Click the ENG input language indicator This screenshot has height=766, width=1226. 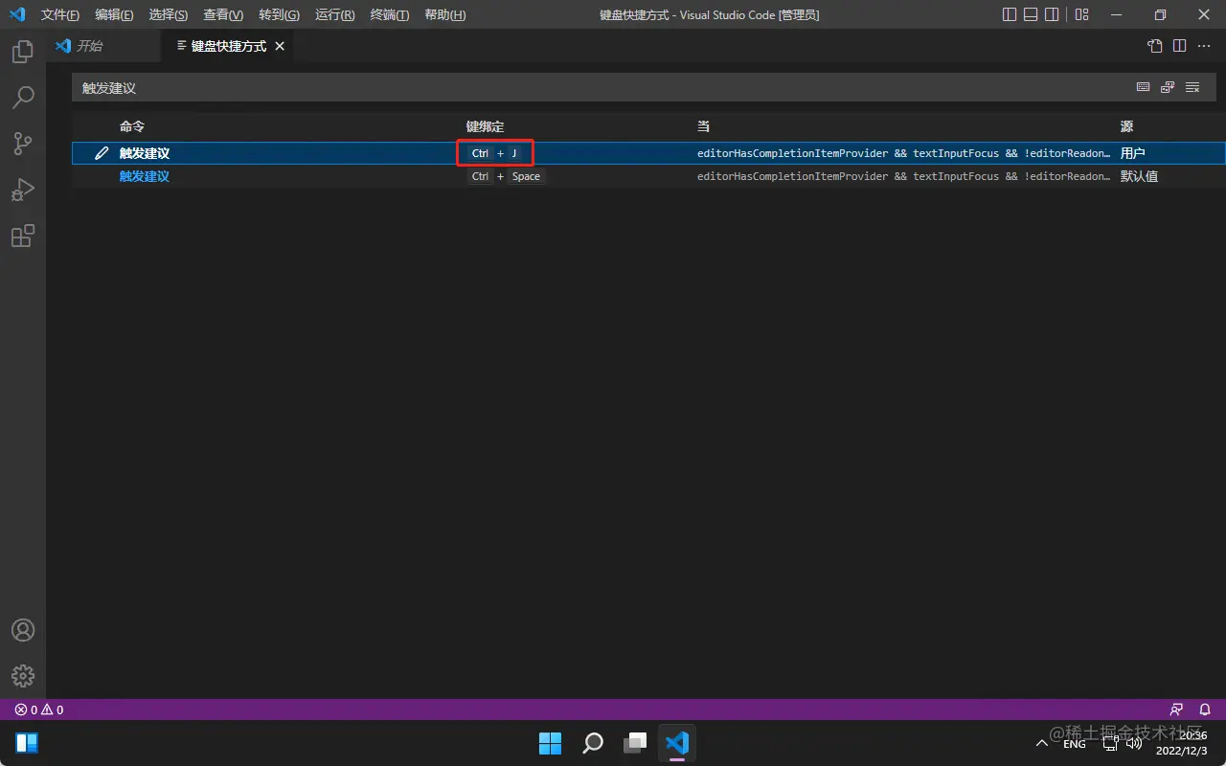point(1075,744)
